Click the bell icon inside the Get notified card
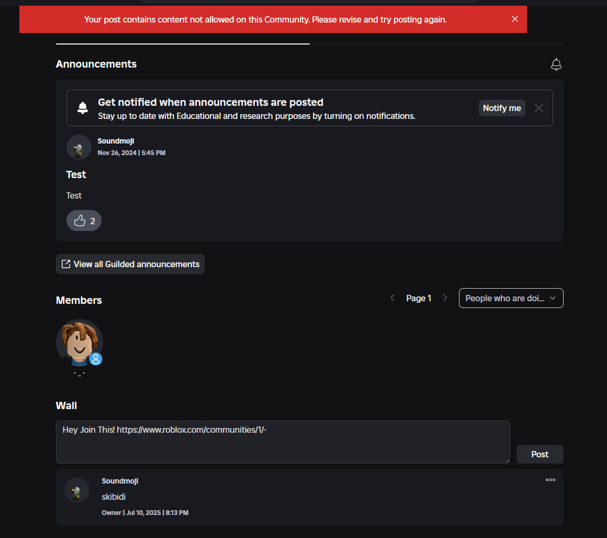607x538 pixels. tap(83, 108)
